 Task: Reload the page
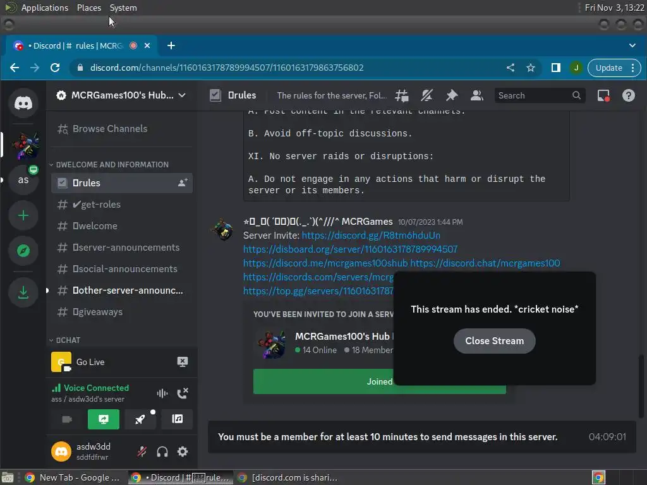[x=55, y=68]
